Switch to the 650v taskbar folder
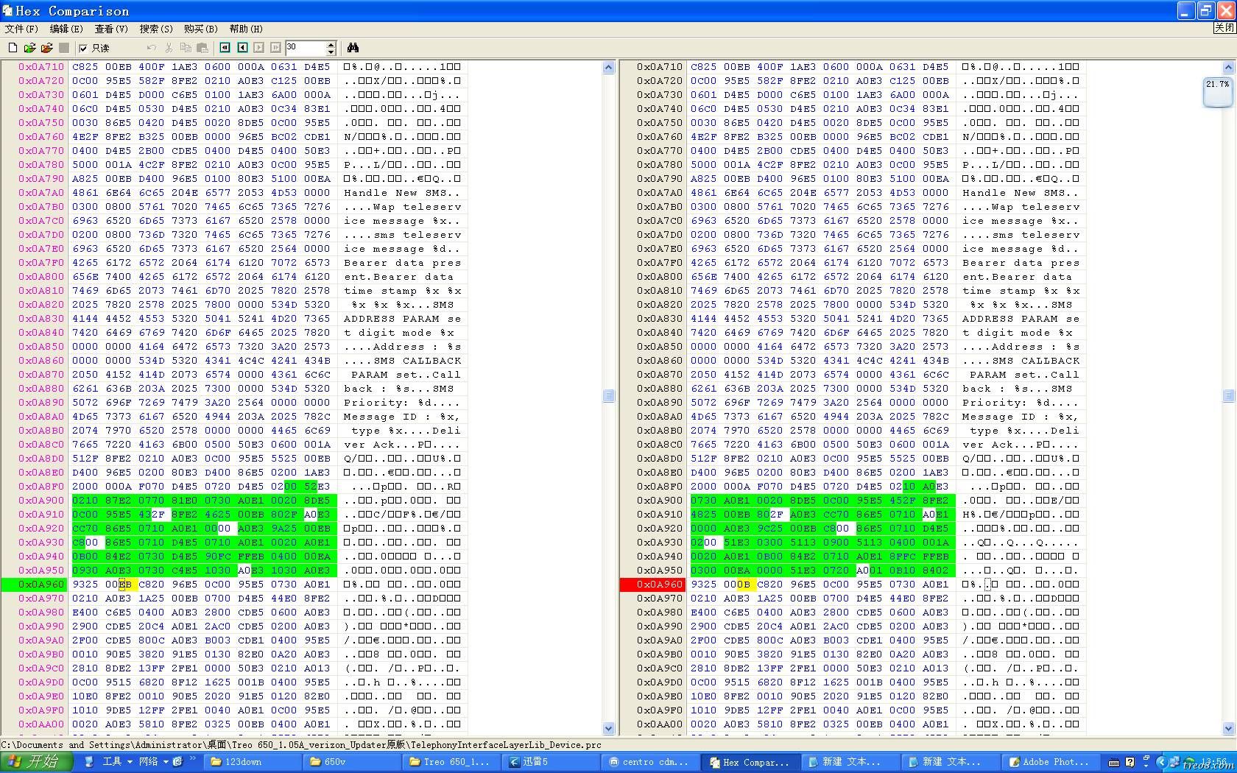The width and height of the screenshot is (1237, 773). point(353,762)
